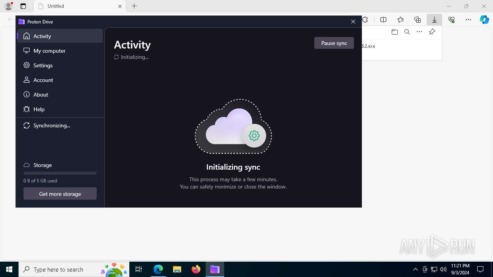
Task: Open Copilot icon in Edge
Action: pos(485,20)
